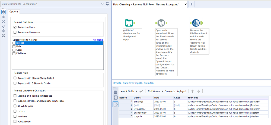Select the Dynamic Input tool node
The height and width of the screenshot is (125, 271).
click(x=161, y=23)
